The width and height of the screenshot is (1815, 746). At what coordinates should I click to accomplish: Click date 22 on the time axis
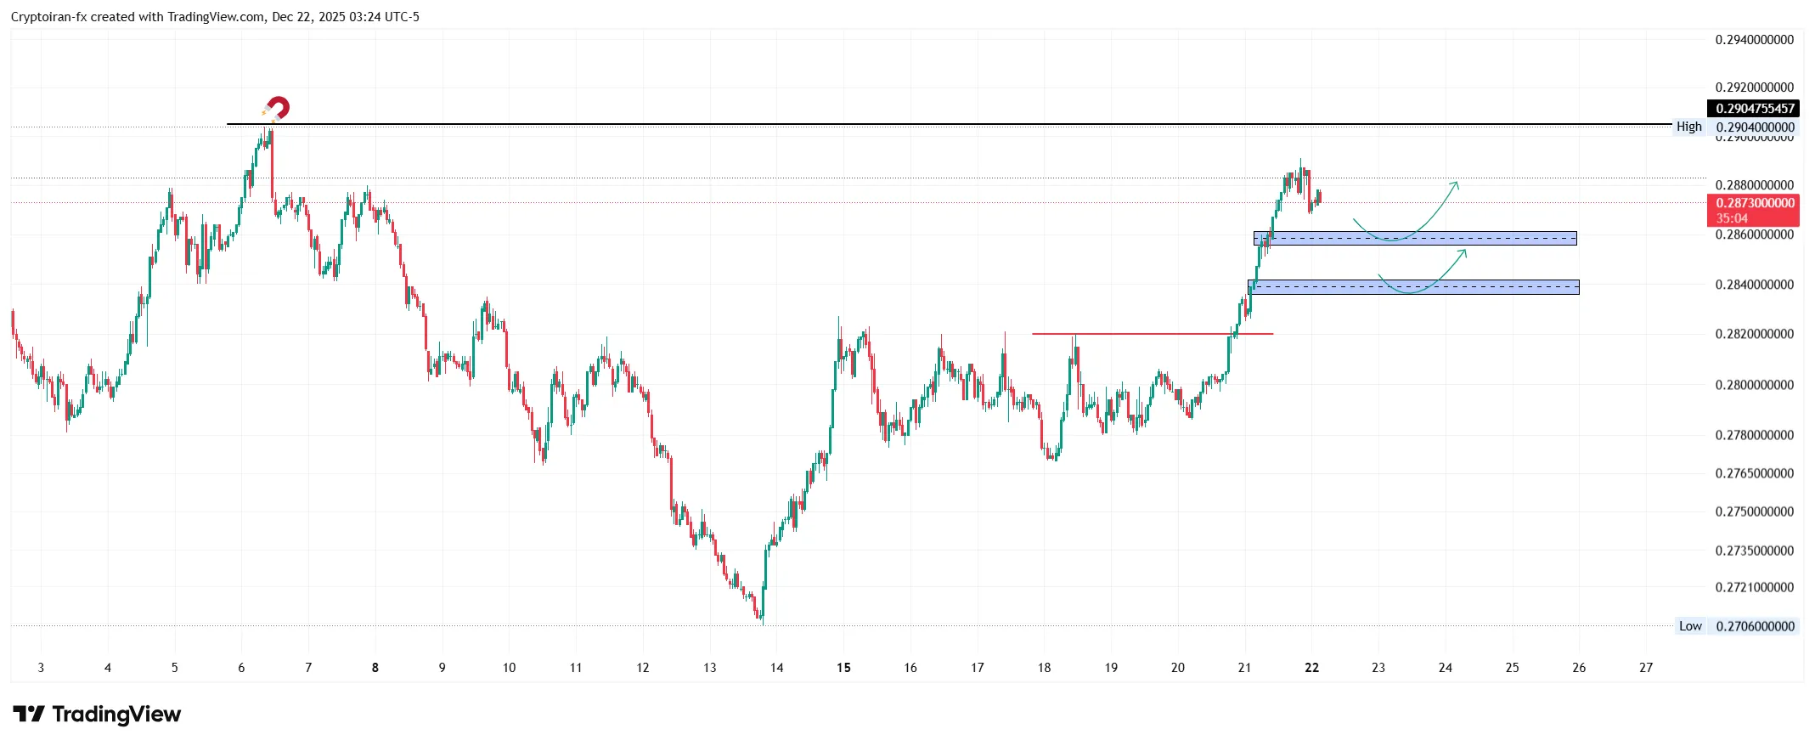1311,668
